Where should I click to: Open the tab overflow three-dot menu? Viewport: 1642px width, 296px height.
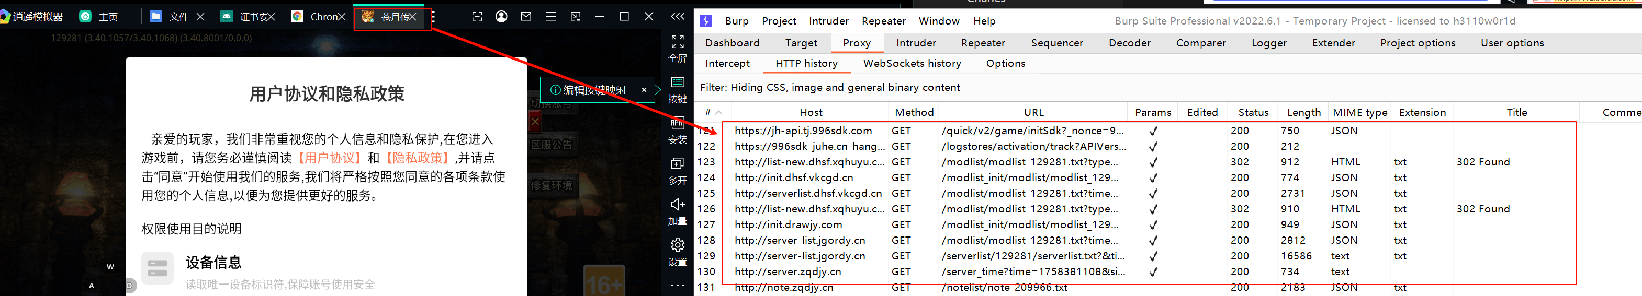point(433,17)
